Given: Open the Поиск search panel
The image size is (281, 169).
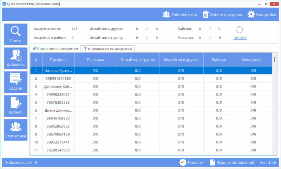Looking at the screenshot, I should (16, 34).
